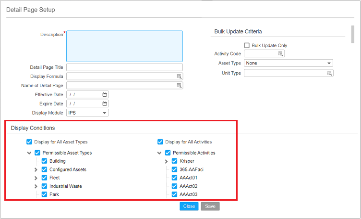Click the vertical scrollbar on the right
This screenshot has width=361, height=219.
coord(353,34)
